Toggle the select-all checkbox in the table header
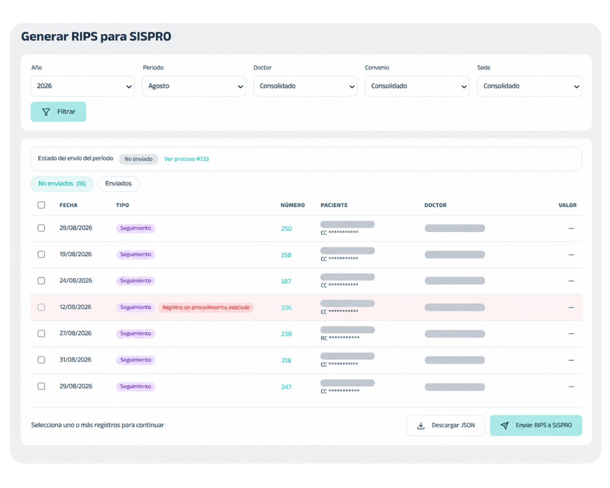Viewport: 610px width, 488px height. click(x=41, y=205)
